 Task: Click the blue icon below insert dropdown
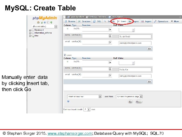pyautogui.click(x=68, y=101)
